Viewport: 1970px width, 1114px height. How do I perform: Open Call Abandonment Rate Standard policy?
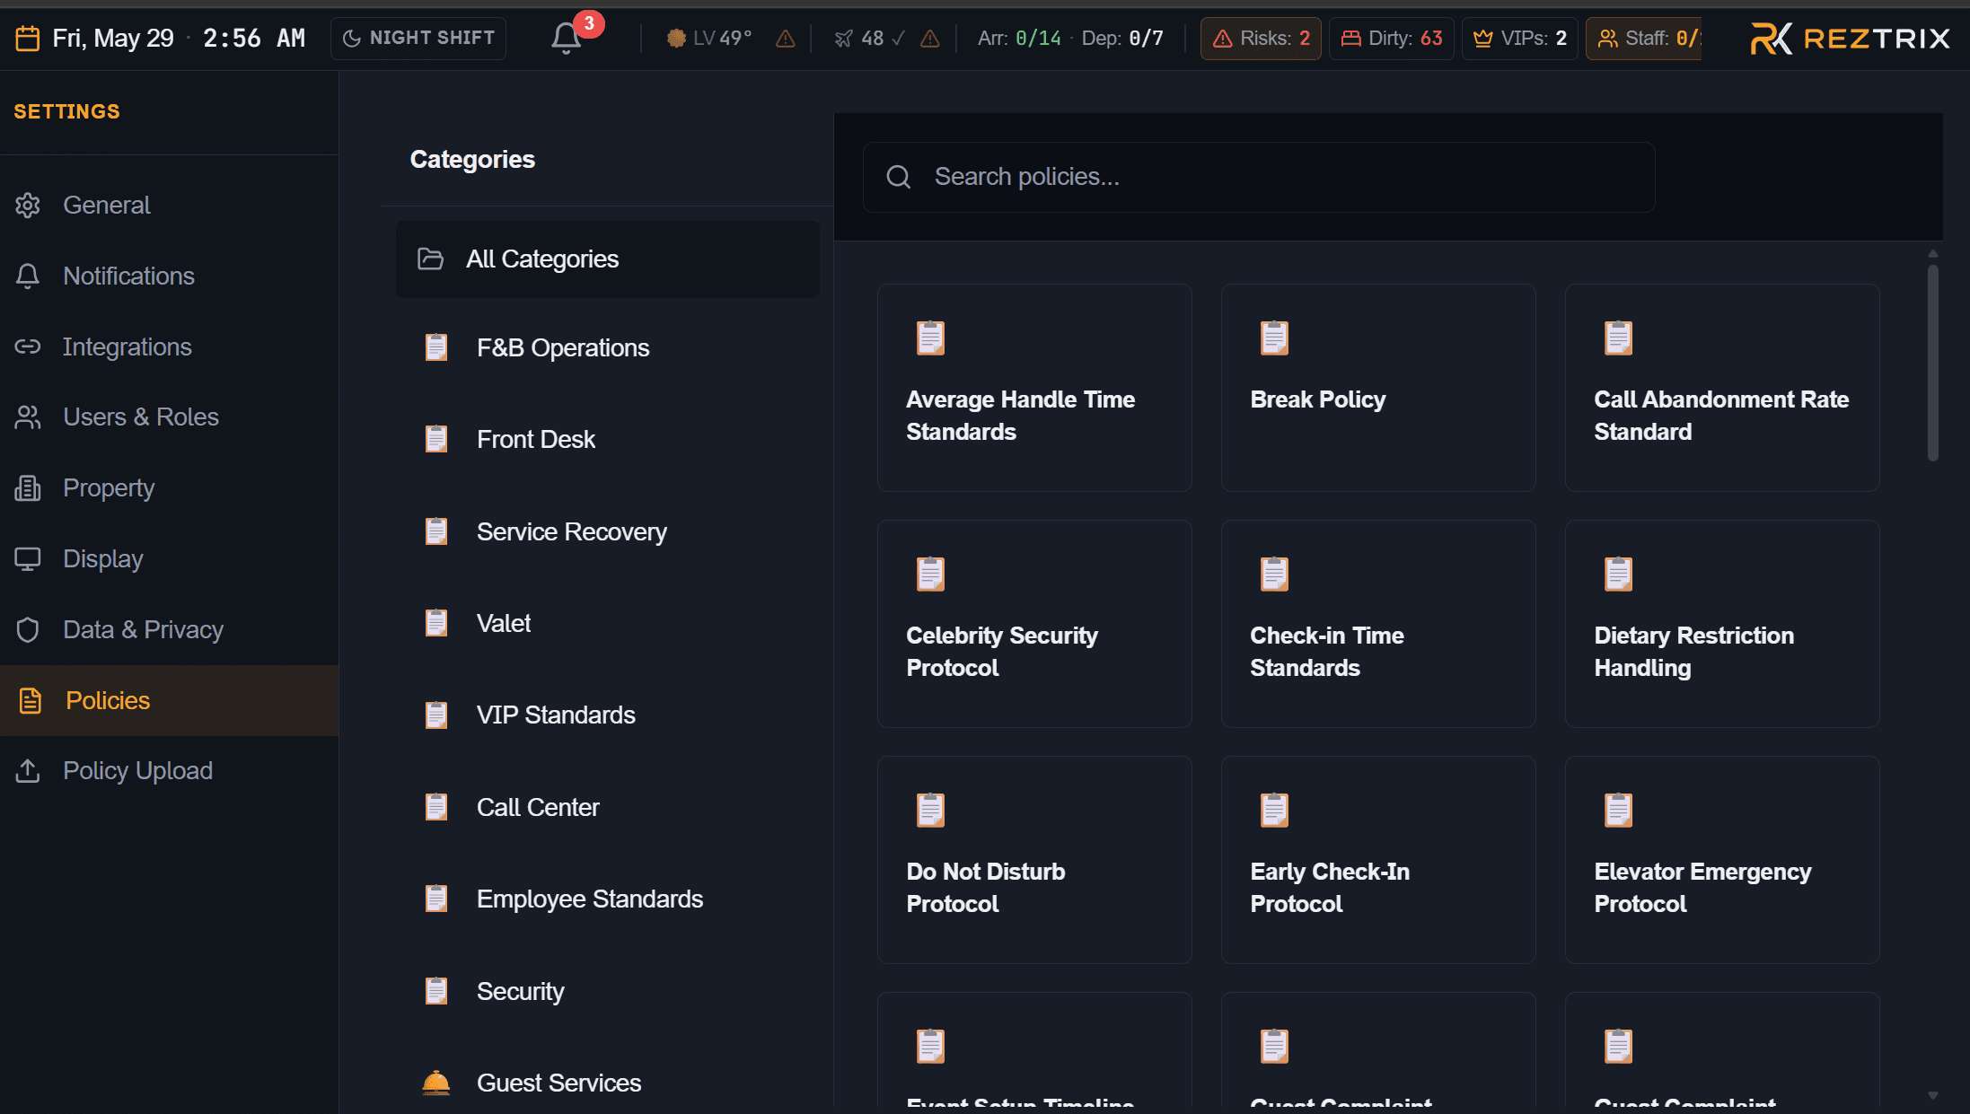click(x=1722, y=388)
